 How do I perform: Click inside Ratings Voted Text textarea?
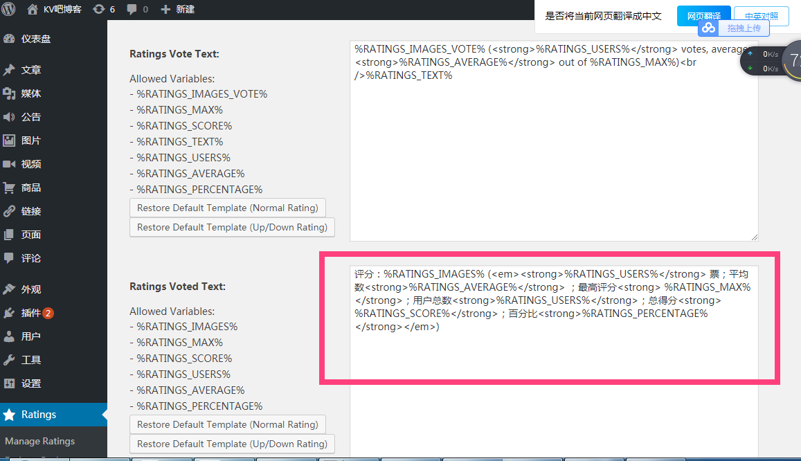(554, 361)
